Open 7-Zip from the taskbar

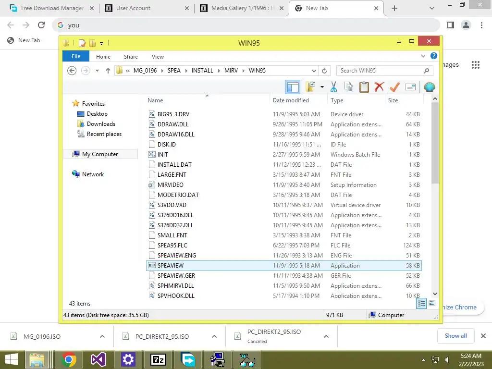(x=158, y=359)
